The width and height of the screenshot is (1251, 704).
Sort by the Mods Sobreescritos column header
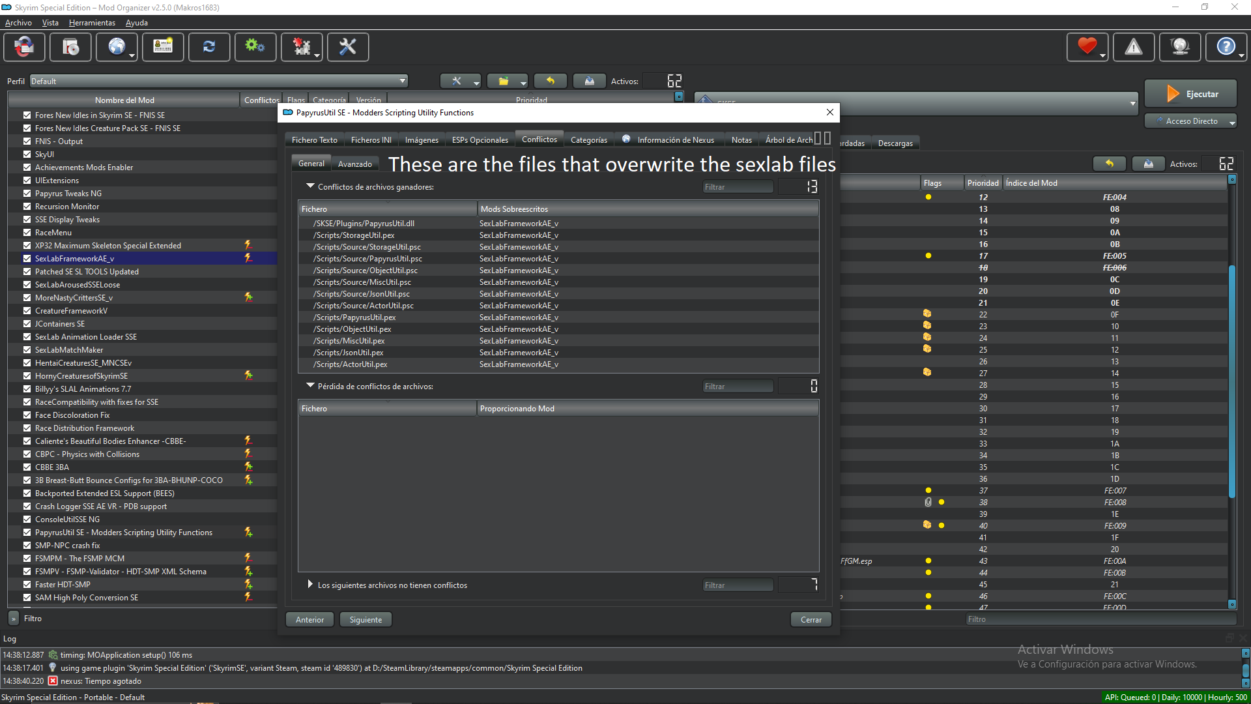click(x=648, y=209)
